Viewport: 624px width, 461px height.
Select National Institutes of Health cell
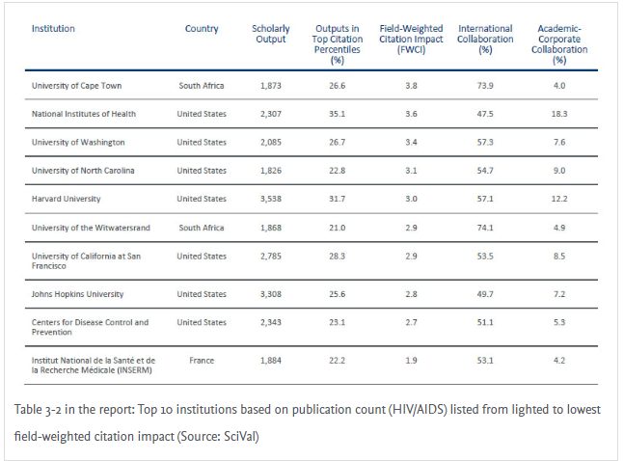[x=84, y=114]
